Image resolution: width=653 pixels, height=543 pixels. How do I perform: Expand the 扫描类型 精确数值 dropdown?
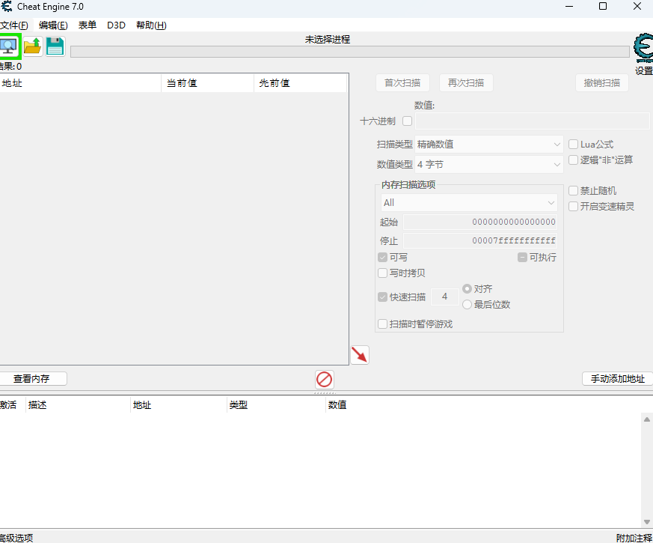tap(489, 145)
